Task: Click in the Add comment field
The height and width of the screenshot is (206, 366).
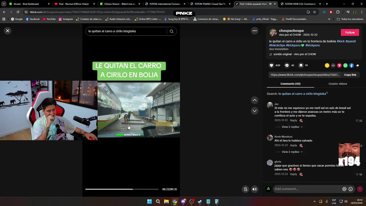Action: 308,189
